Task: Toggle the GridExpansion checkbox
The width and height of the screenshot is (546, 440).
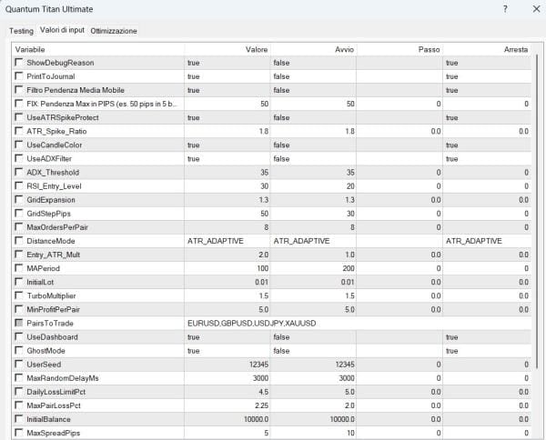Action: (x=19, y=199)
